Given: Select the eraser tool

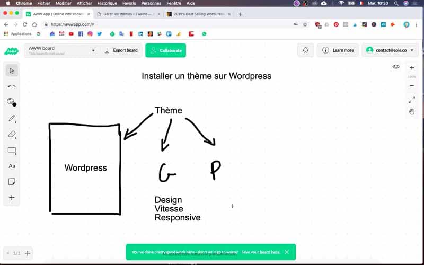Looking at the screenshot, I should click(12, 134).
